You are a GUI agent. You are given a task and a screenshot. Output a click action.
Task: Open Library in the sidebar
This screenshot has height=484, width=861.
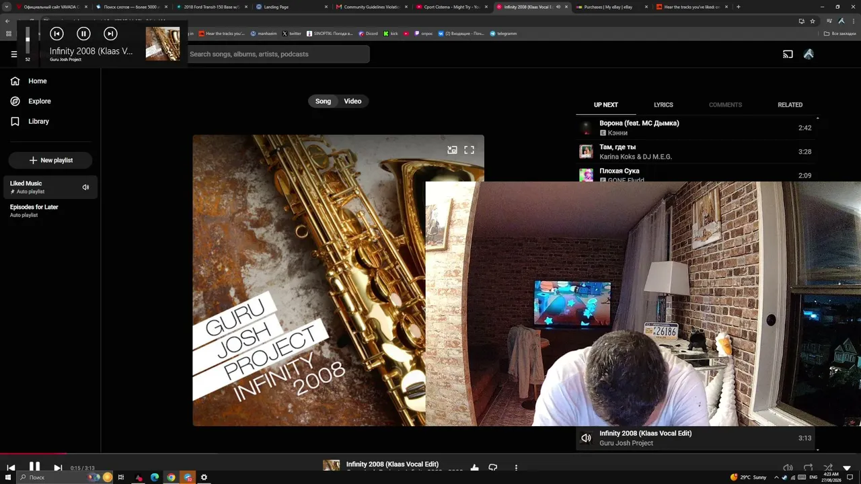click(x=30, y=122)
